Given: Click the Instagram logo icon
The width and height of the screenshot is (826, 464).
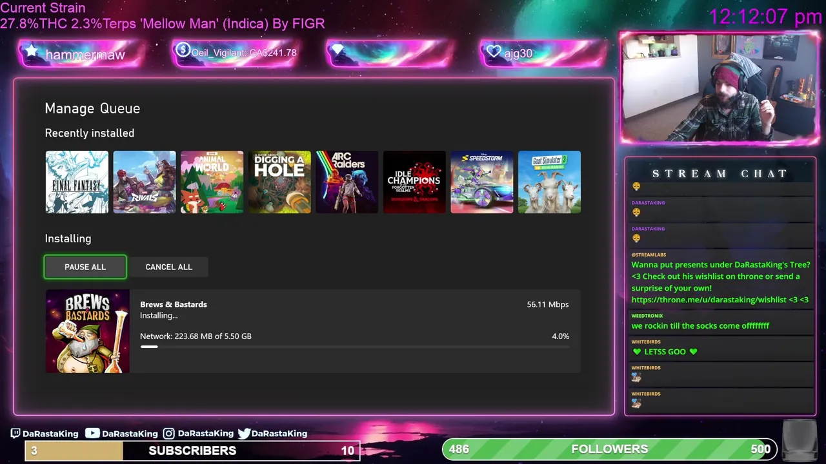Looking at the screenshot, I should pos(168,433).
